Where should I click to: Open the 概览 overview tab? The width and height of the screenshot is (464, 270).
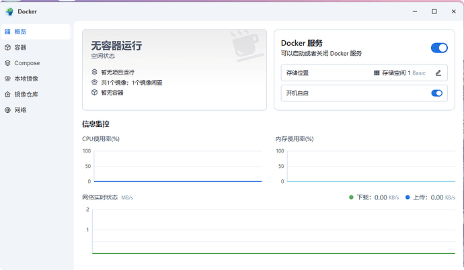pyautogui.click(x=36, y=32)
